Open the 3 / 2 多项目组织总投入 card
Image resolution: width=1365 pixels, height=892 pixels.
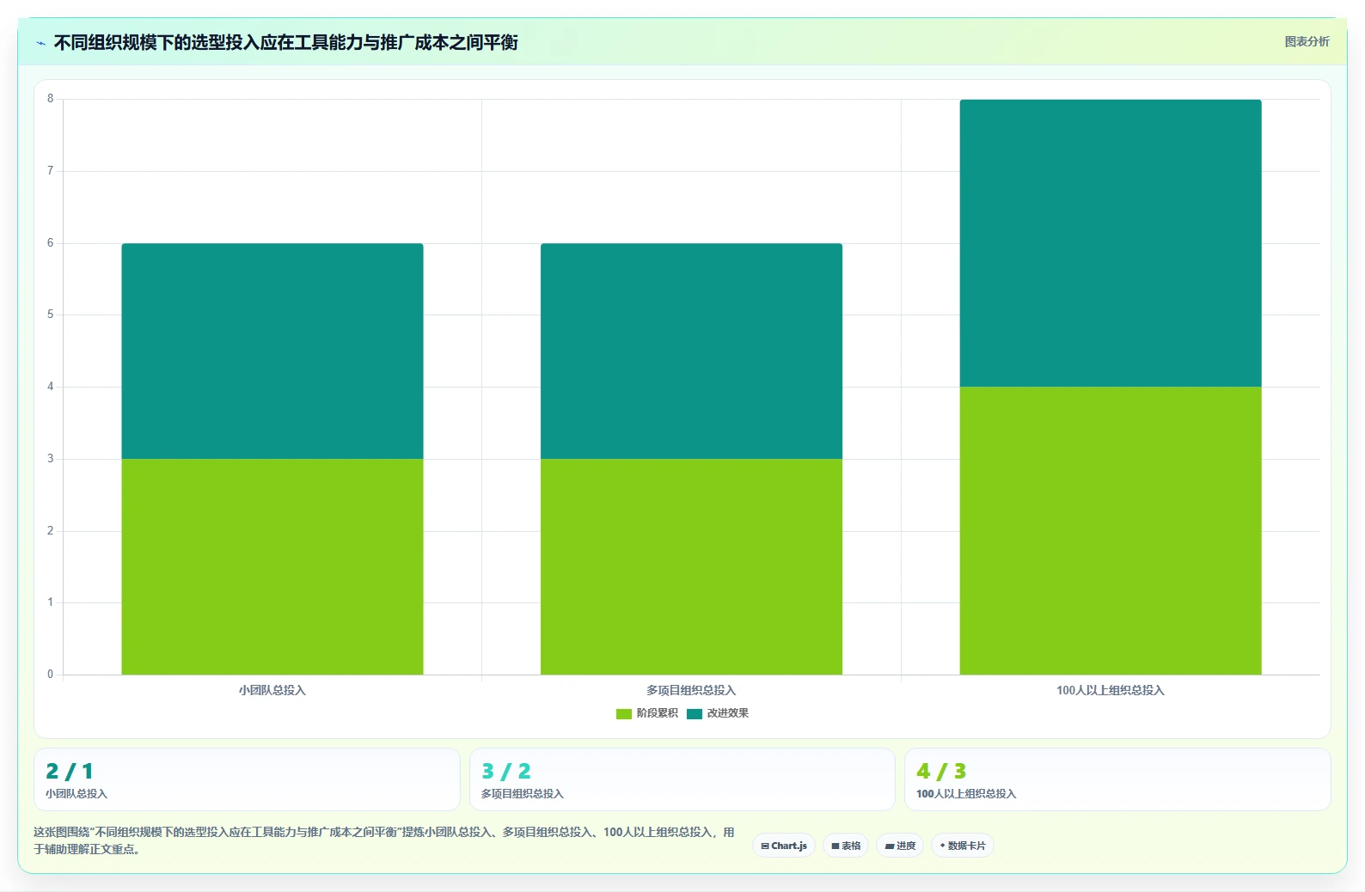682,779
